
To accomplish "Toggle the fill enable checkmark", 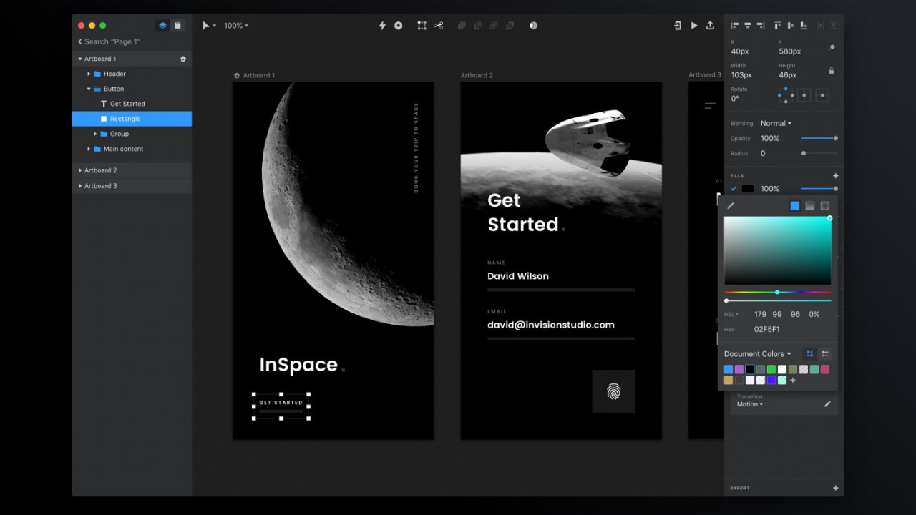I will [734, 189].
